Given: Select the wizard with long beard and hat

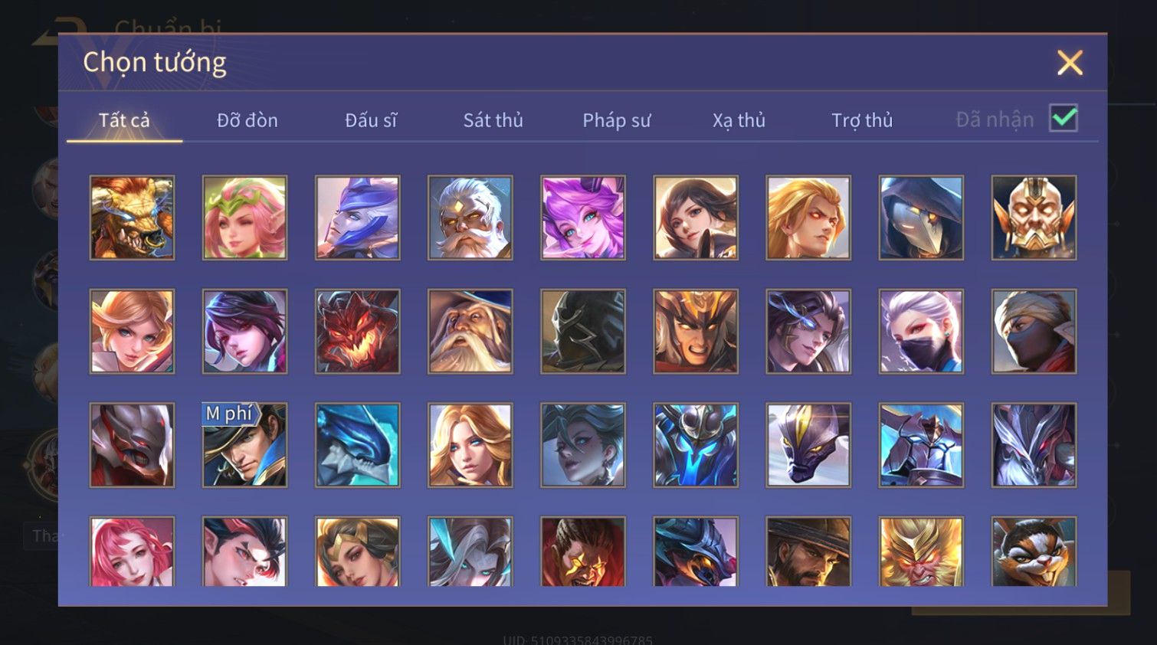Looking at the screenshot, I should click(470, 332).
